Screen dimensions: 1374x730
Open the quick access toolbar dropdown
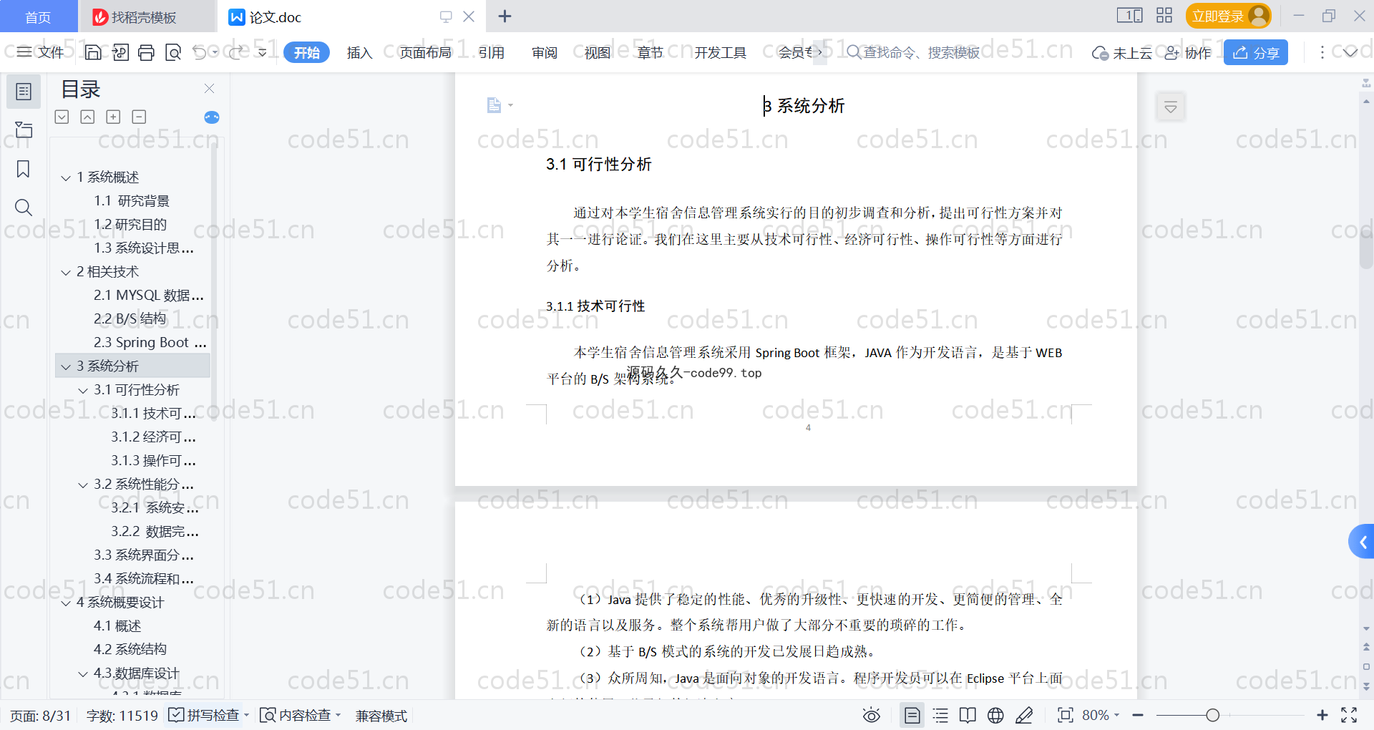[x=263, y=52]
